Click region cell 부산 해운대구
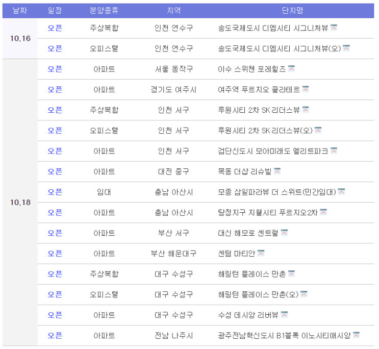Screen dimensions: 379x349 point(173,254)
